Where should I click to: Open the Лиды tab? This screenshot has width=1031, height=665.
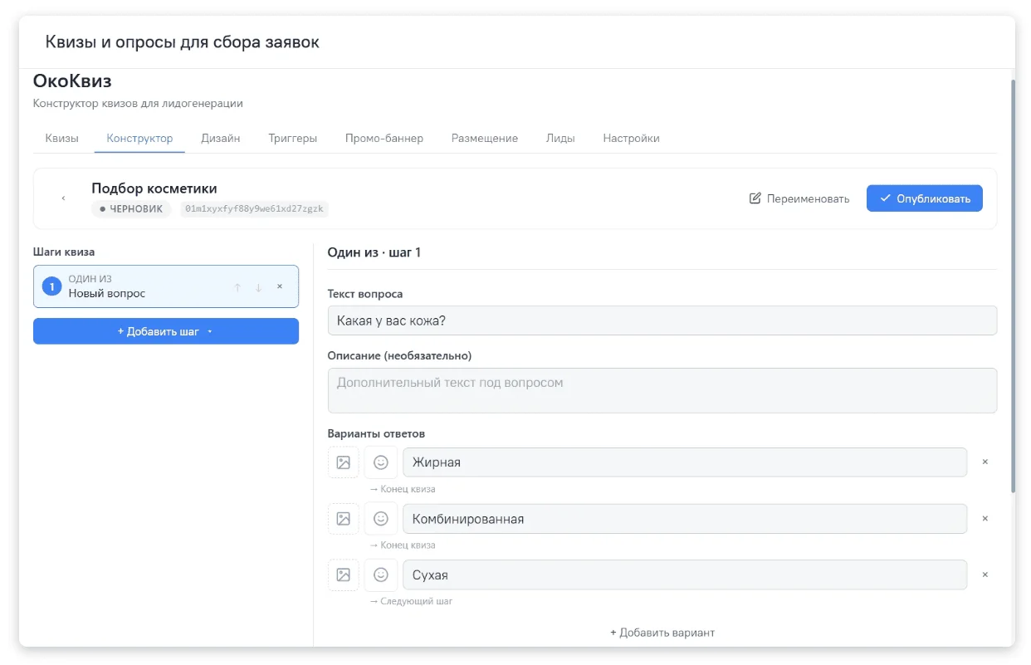coord(560,139)
